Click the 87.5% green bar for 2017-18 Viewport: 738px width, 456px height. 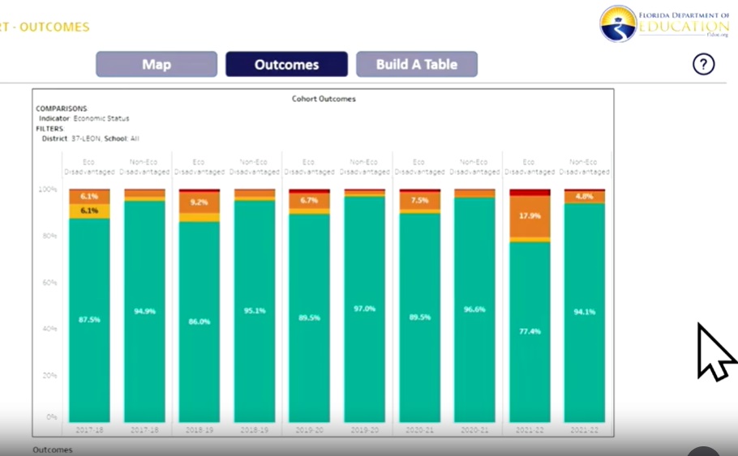[89, 320]
